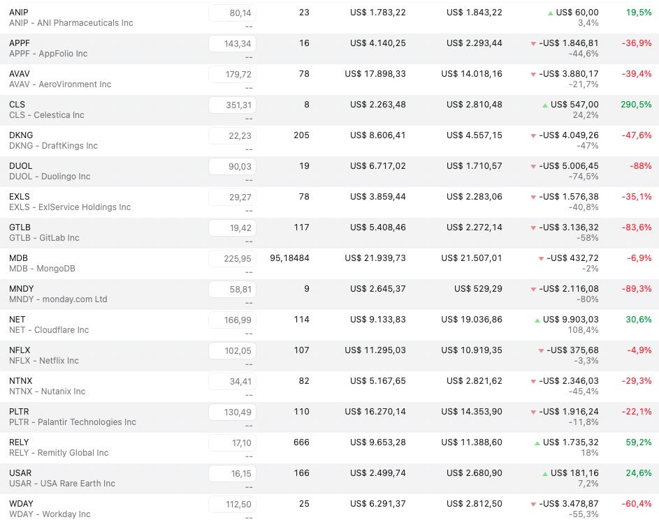The width and height of the screenshot is (659, 529).
Task: Click the red down arrow in WDAY row
Action: click(534, 505)
